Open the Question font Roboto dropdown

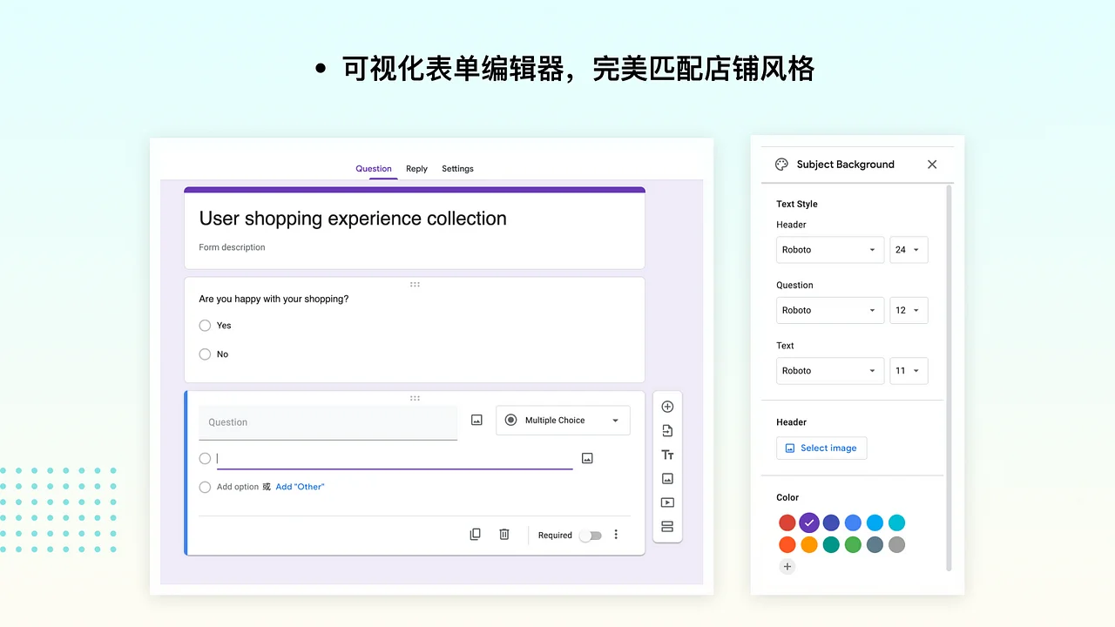tap(830, 310)
